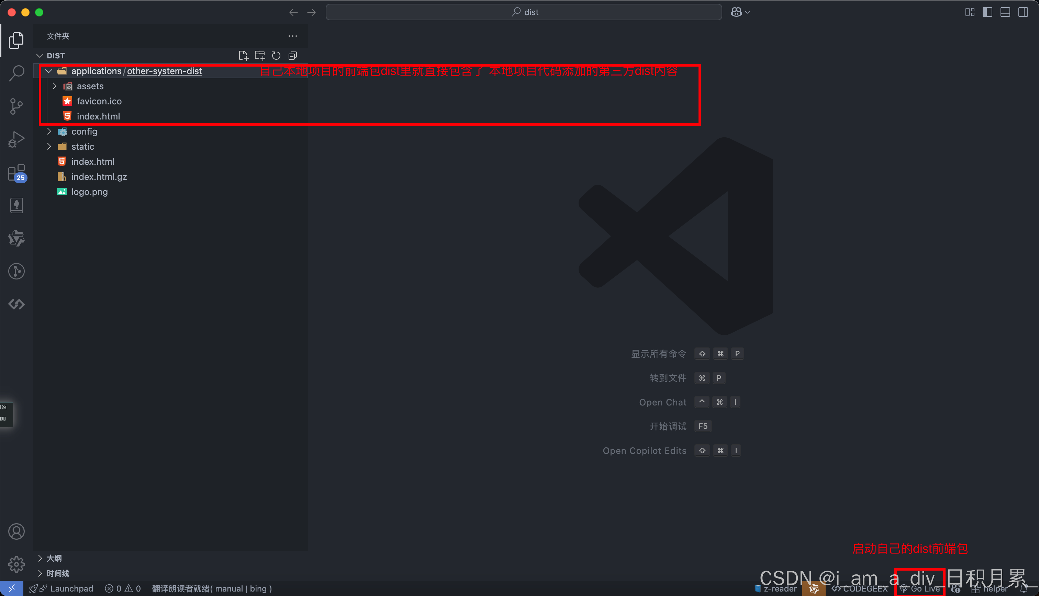
Task: Collapse all folders in explorer
Action: tap(292, 56)
